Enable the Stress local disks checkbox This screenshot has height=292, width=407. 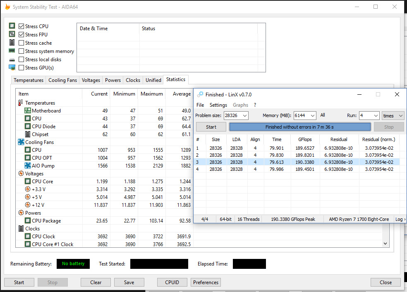coord(21,60)
